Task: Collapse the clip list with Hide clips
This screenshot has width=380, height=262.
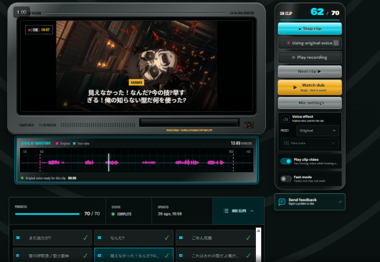Action: (x=238, y=211)
